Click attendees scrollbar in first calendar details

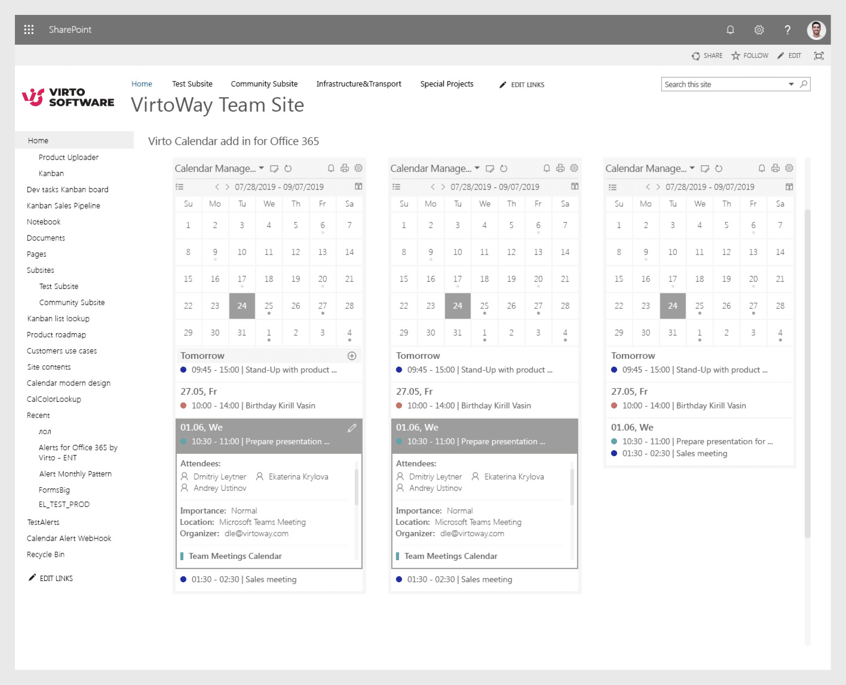pyautogui.click(x=357, y=487)
